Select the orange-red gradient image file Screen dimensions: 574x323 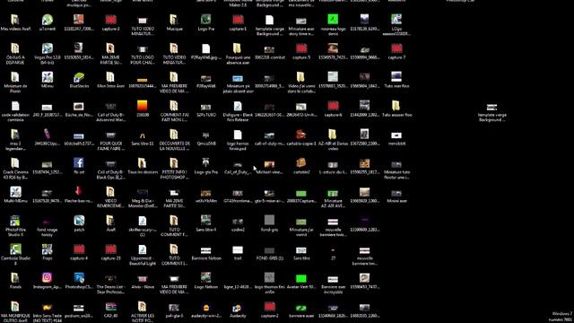point(143,106)
